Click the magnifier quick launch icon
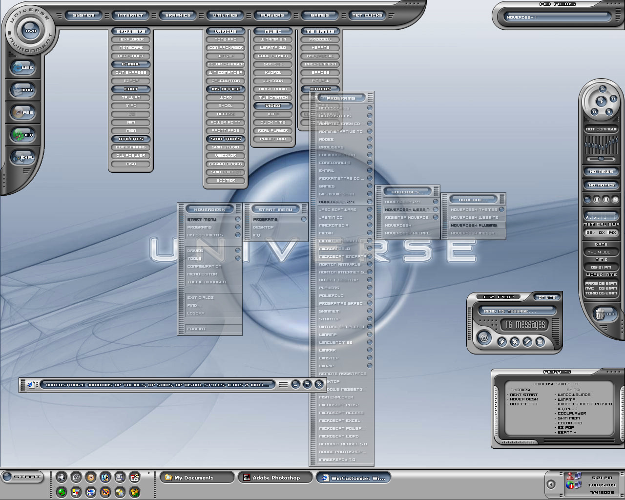This screenshot has width=625, height=500. pyautogui.click(x=120, y=477)
